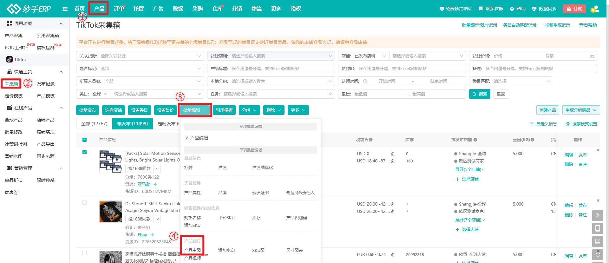Open the 类目匹配 dropdown

click(x=511, y=81)
